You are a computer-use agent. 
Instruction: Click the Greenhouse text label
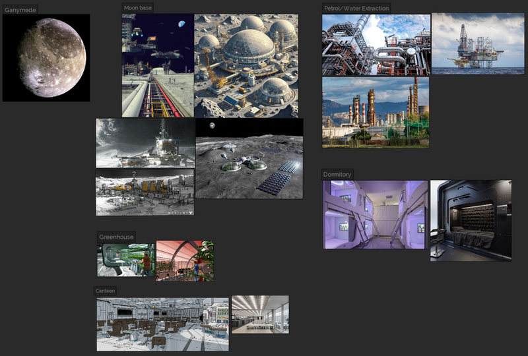pyautogui.click(x=116, y=237)
